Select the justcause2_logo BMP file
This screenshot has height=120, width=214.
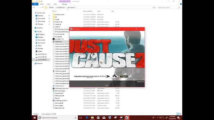click(x=60, y=91)
